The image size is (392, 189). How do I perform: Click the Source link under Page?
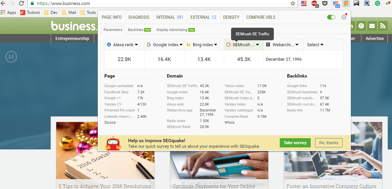110,123
